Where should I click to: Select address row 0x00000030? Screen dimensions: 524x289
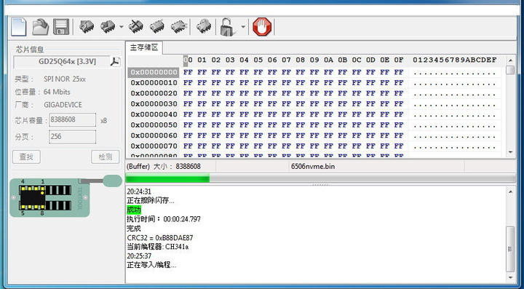tap(154, 104)
